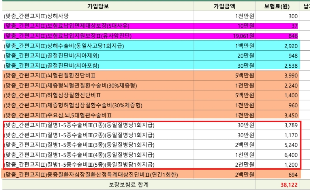Click the 5,240 premium for 3종 surgery
This screenshot has width=310, height=190.
291,145
